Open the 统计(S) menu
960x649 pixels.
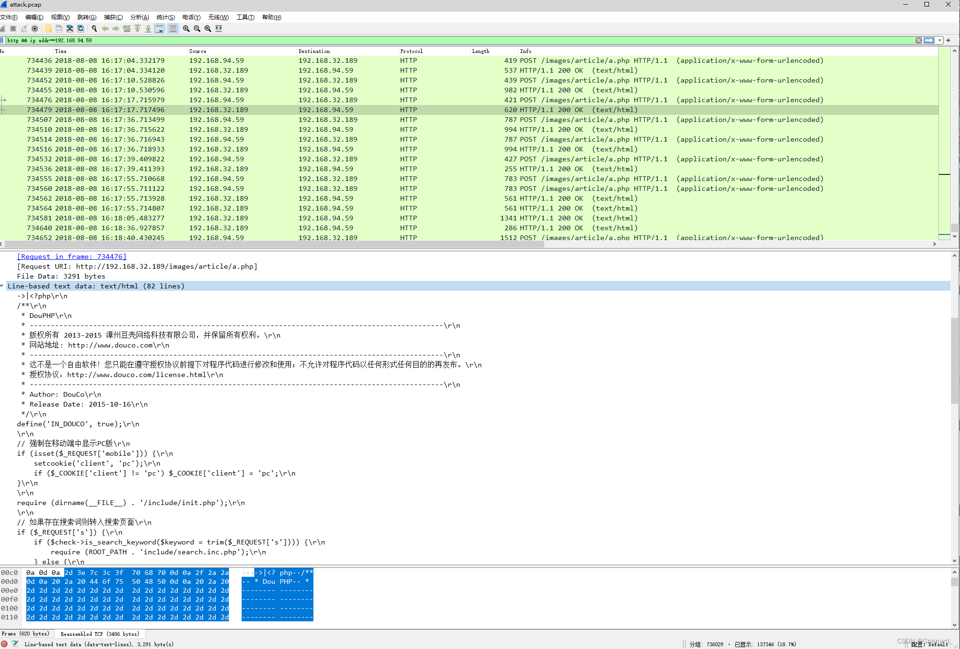[166, 17]
